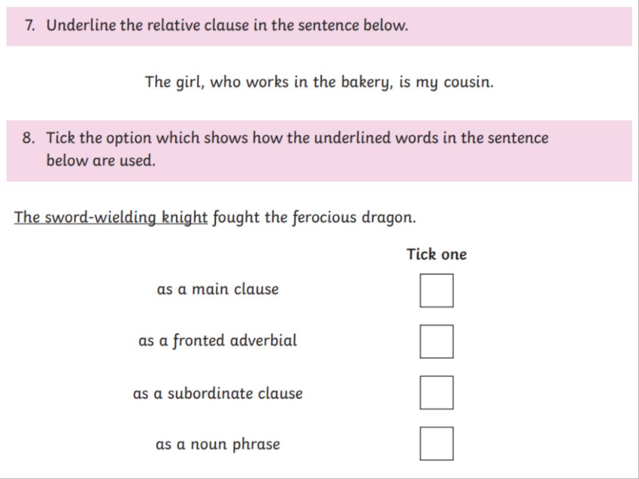639x479 pixels.
Task: Click the question 7 instruction 'Underline the relative clause'
Action: [x=227, y=26]
